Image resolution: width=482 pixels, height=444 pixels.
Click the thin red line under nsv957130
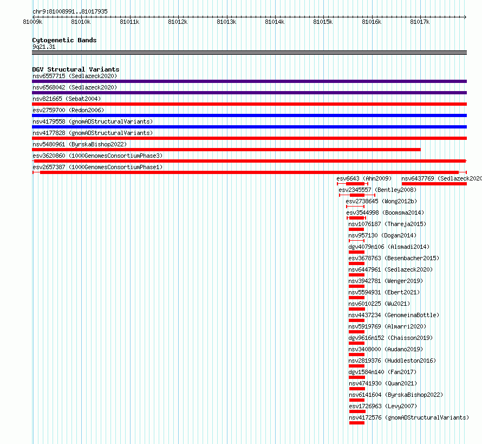(x=356, y=241)
